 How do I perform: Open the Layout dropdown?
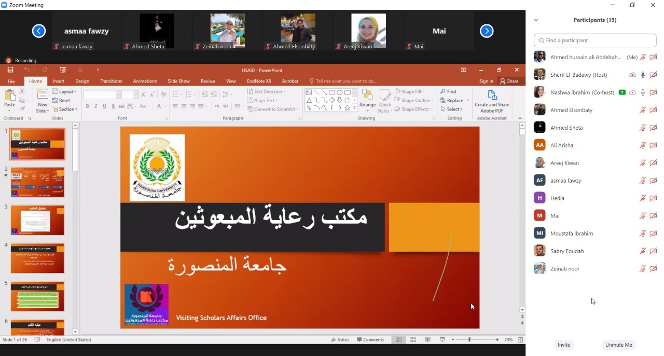coord(64,91)
